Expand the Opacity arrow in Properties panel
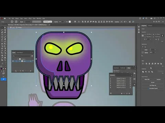 coord(155,52)
